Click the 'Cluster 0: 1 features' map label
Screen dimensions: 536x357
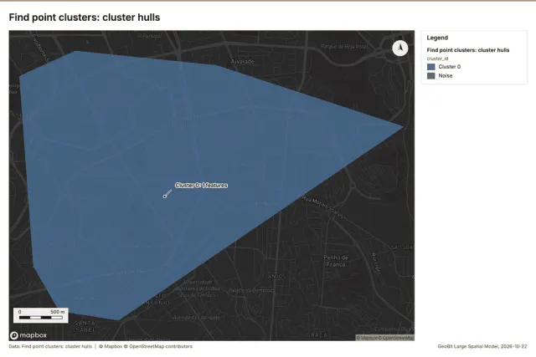[x=201, y=186]
